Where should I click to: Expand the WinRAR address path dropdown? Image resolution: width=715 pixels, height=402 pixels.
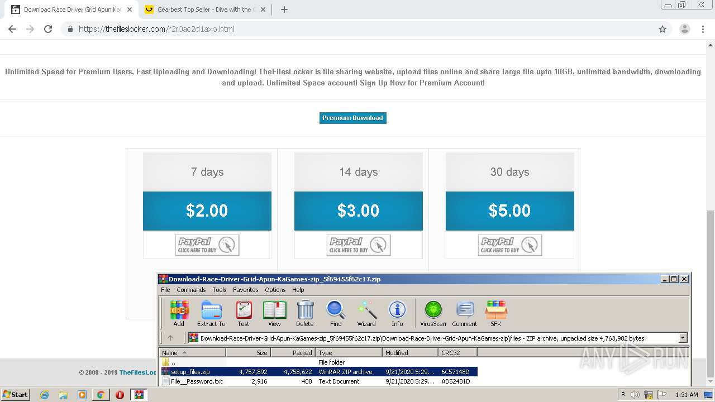tap(683, 338)
